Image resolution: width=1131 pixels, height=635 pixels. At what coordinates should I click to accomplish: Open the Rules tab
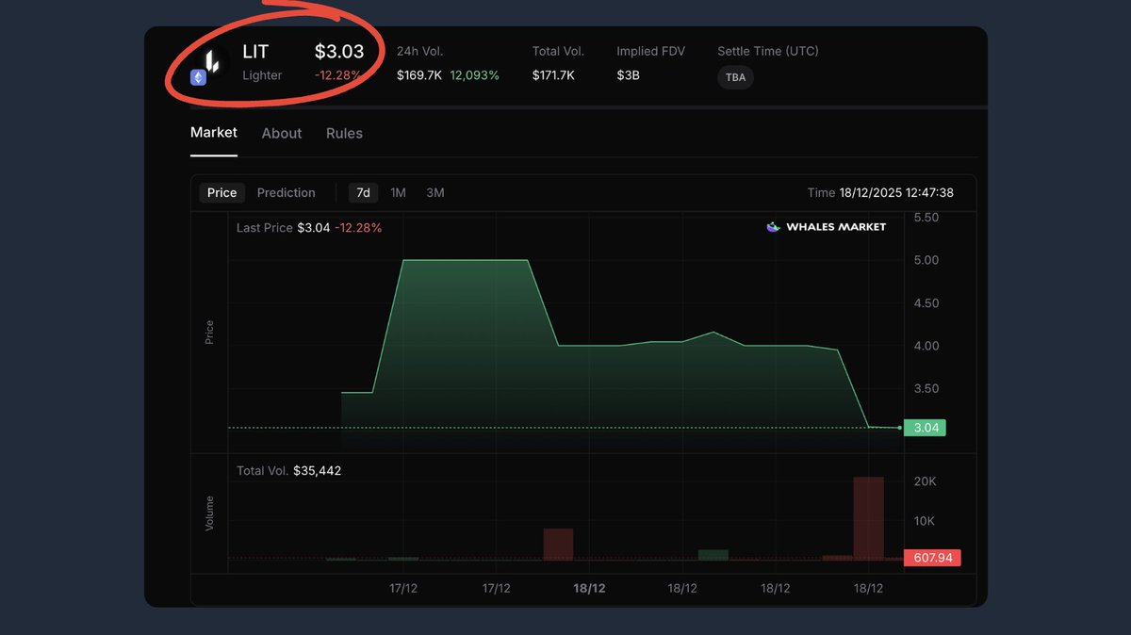click(x=344, y=134)
